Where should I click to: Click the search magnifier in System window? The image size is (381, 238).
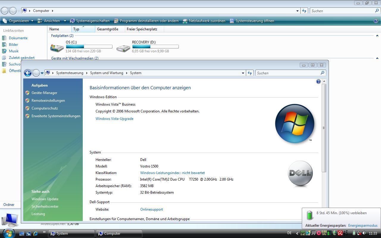322,73
